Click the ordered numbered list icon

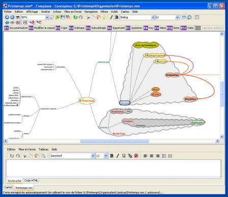(170, 156)
